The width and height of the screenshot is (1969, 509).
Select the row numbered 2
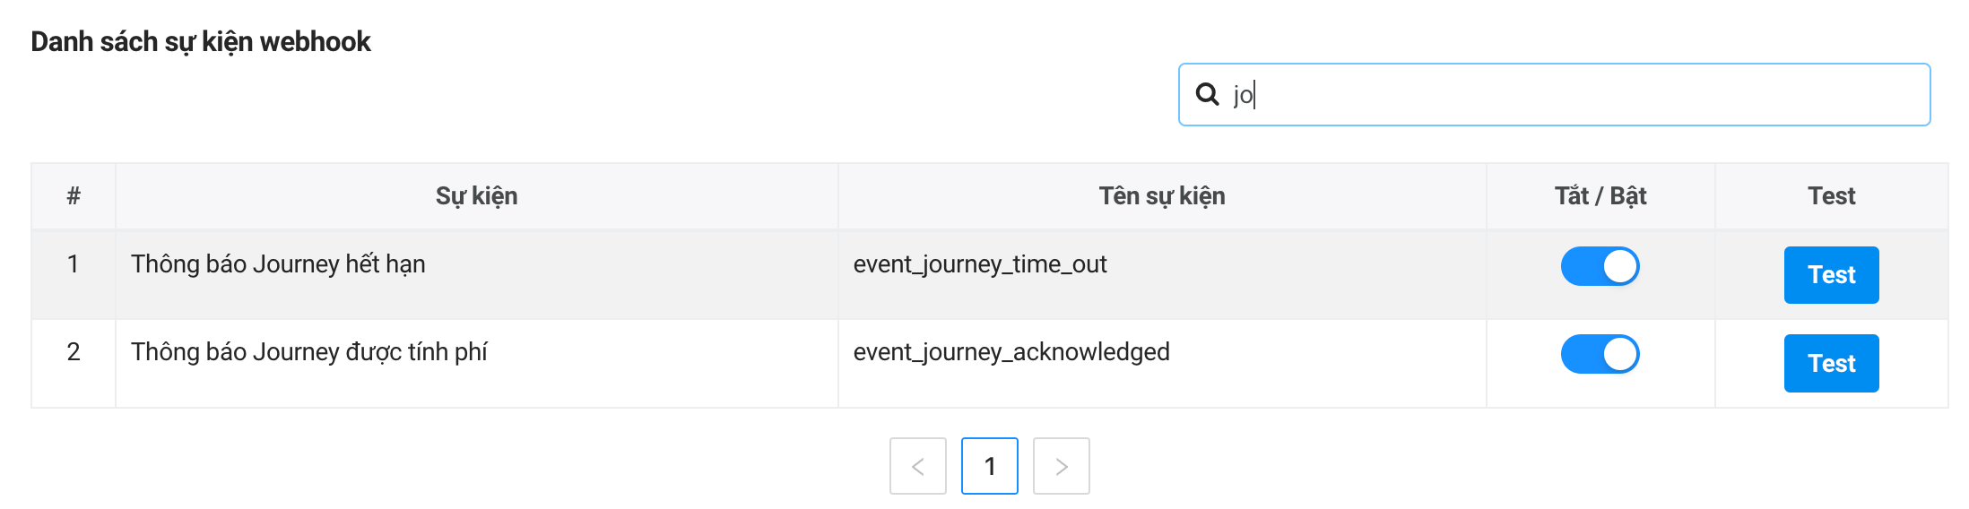click(x=74, y=352)
